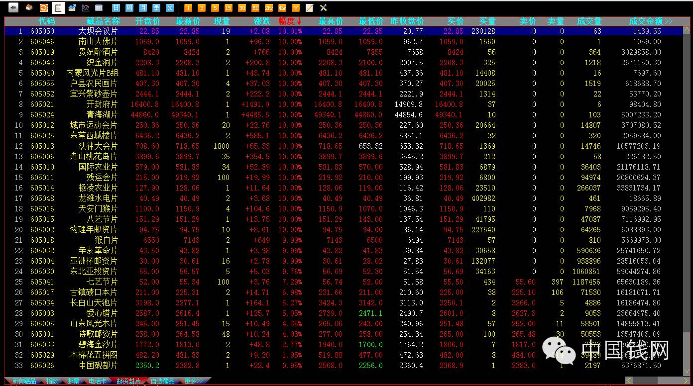Click the 最高价 column header

click(x=331, y=21)
